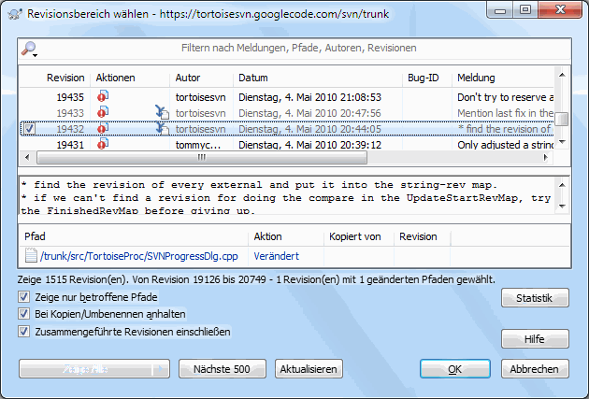This screenshot has height=399, width=589.
Task: Click the revision list vertical scrollbar thumb
Action: [x=562, y=120]
